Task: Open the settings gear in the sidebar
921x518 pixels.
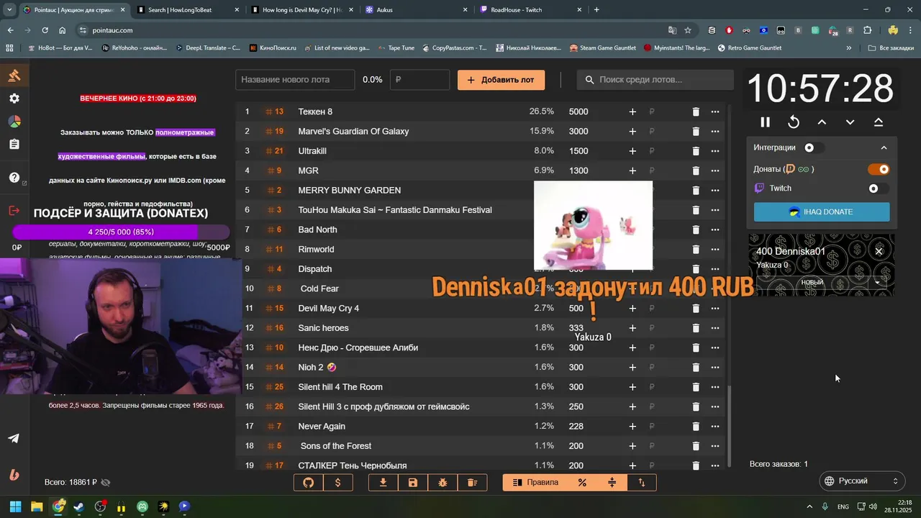Action: point(14,99)
